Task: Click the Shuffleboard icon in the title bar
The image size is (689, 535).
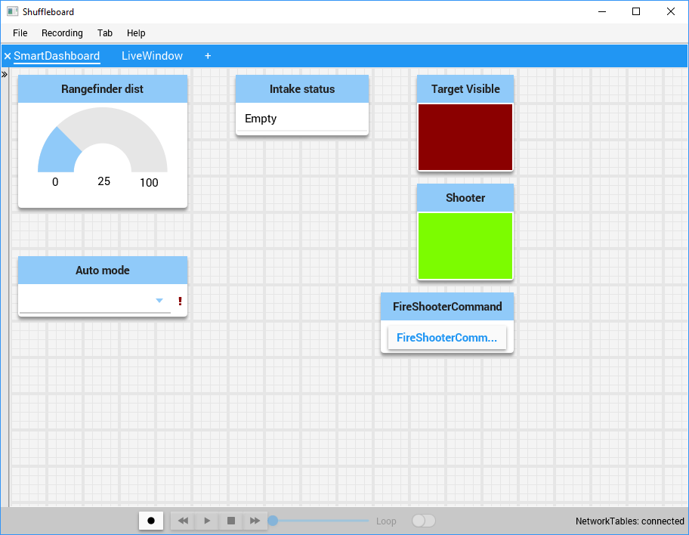Action: 11,11
